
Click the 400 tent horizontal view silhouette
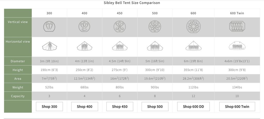pos(85,46)
